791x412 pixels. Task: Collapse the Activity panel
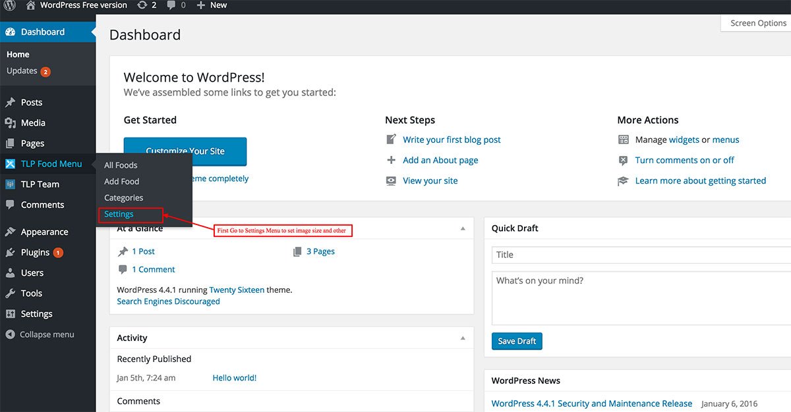pyautogui.click(x=463, y=338)
